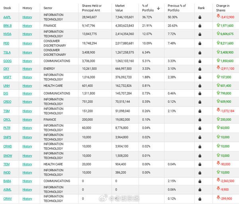Open the ASML stock link

tap(7, 190)
